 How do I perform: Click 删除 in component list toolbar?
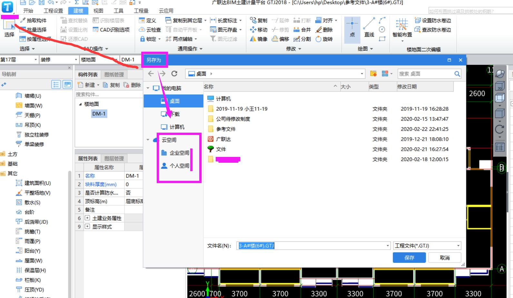pos(132,85)
